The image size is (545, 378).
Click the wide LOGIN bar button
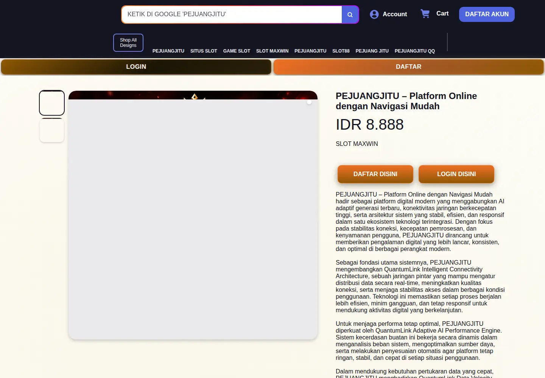(136, 67)
